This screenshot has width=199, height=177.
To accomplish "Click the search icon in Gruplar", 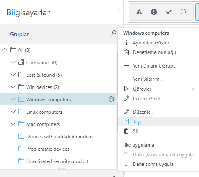I will tap(113, 33).
